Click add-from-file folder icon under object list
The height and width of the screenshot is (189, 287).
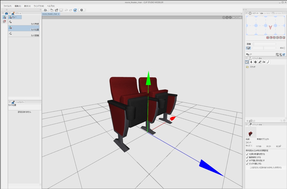pyautogui.click(x=251, y=121)
